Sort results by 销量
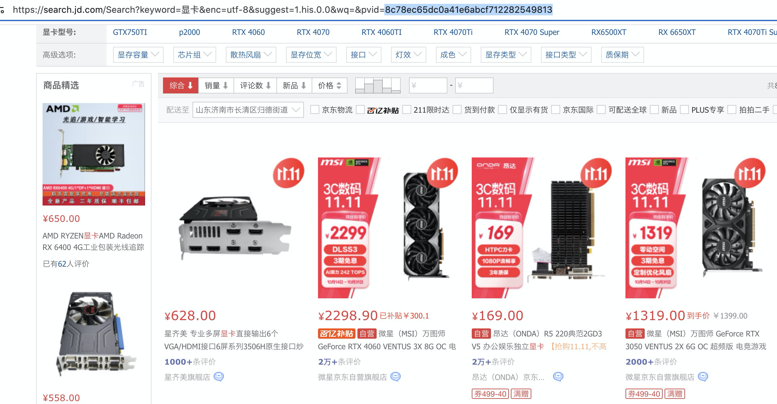Screen dimensions: 777x404 click(x=216, y=85)
